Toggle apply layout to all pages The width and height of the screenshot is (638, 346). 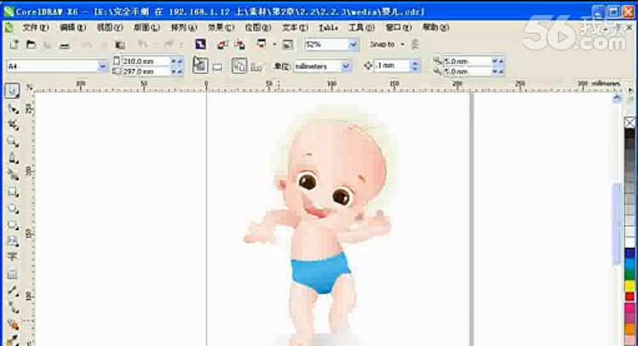pos(239,66)
